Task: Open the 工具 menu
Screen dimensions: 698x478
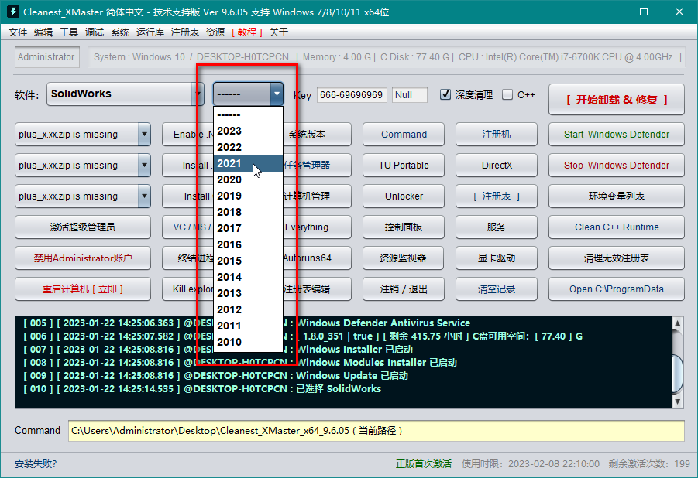Action: click(x=69, y=32)
